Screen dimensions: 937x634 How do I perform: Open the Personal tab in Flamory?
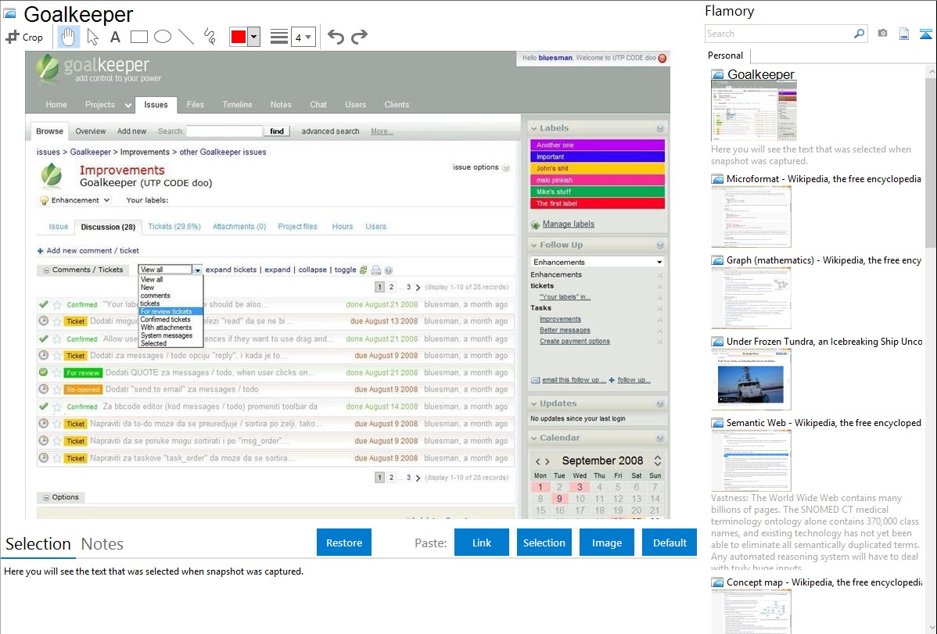(726, 56)
